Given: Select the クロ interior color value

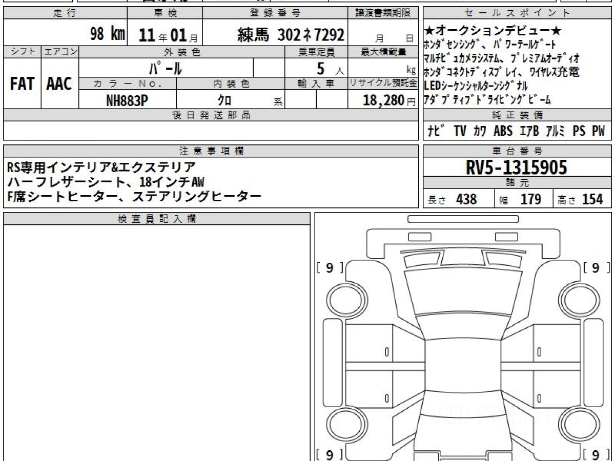Looking at the screenshot, I should (224, 100).
